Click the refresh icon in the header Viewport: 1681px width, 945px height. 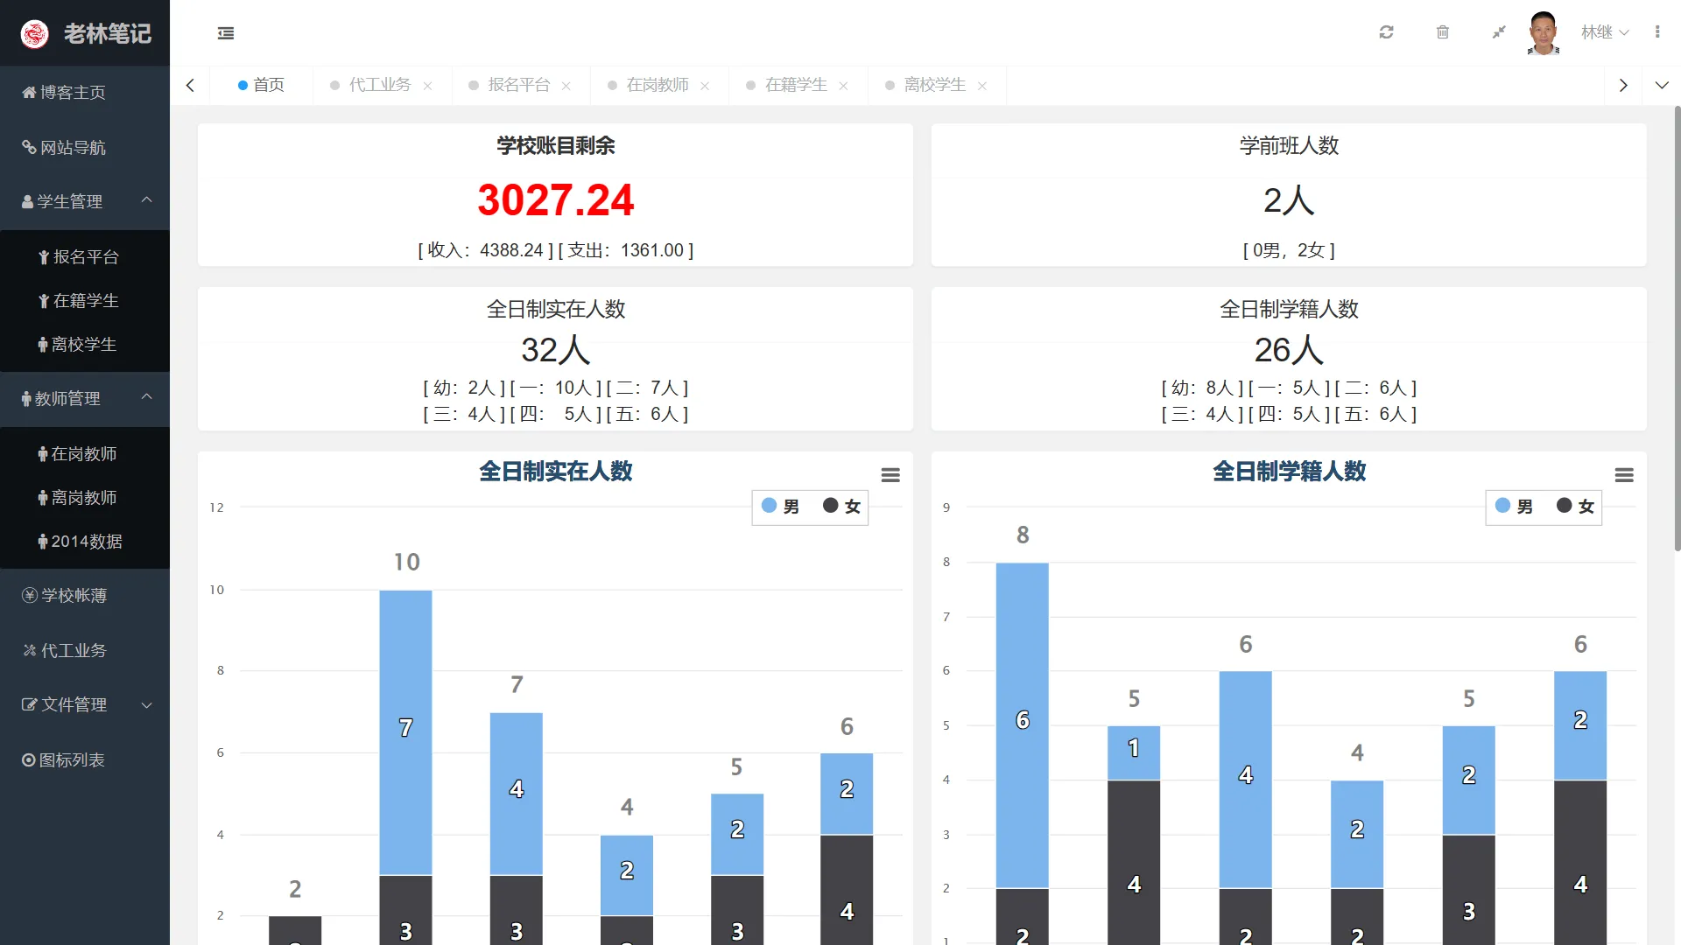1386,32
